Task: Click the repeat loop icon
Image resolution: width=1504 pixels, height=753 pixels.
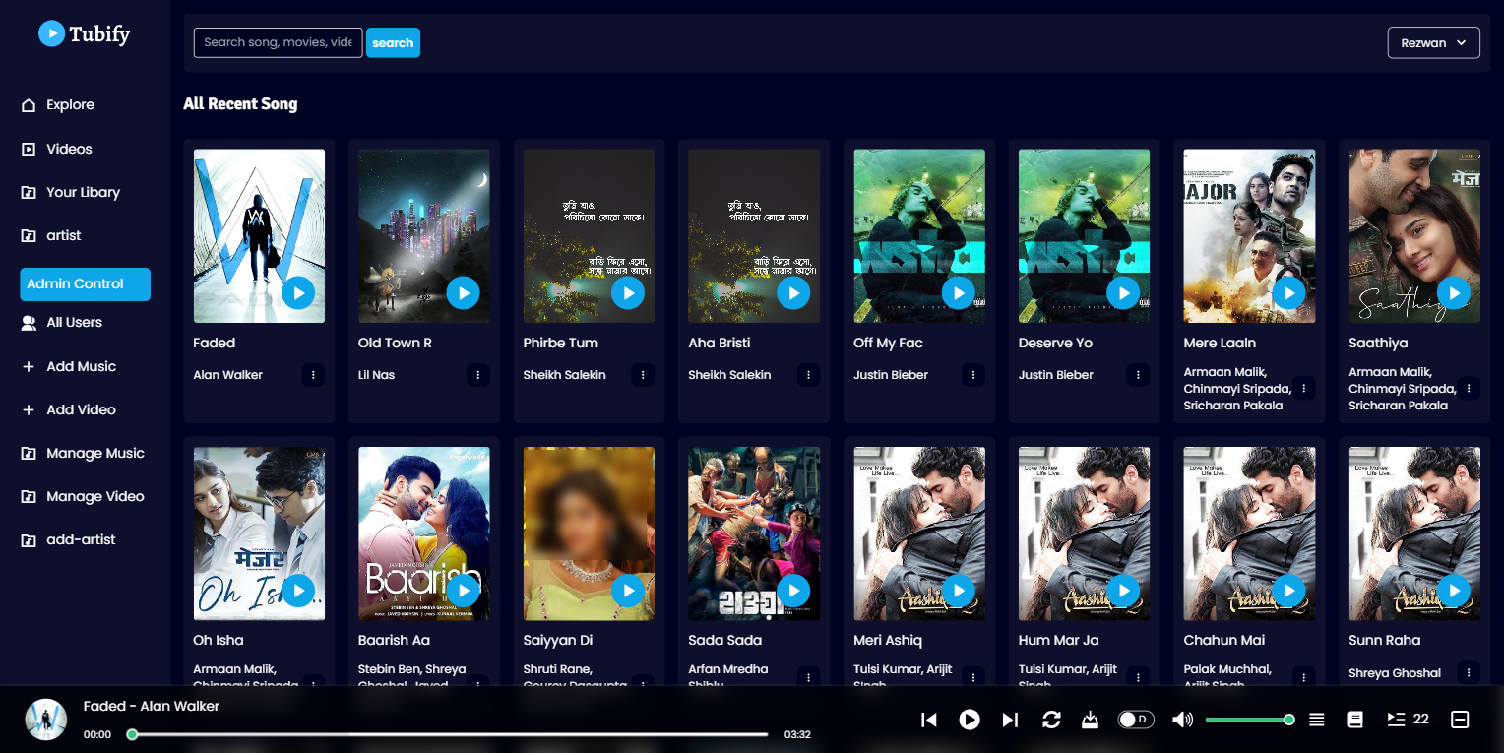Action: (1051, 720)
